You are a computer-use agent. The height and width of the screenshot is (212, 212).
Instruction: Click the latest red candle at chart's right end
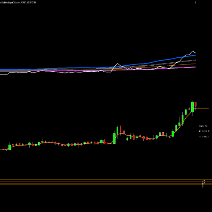tap(196, 105)
